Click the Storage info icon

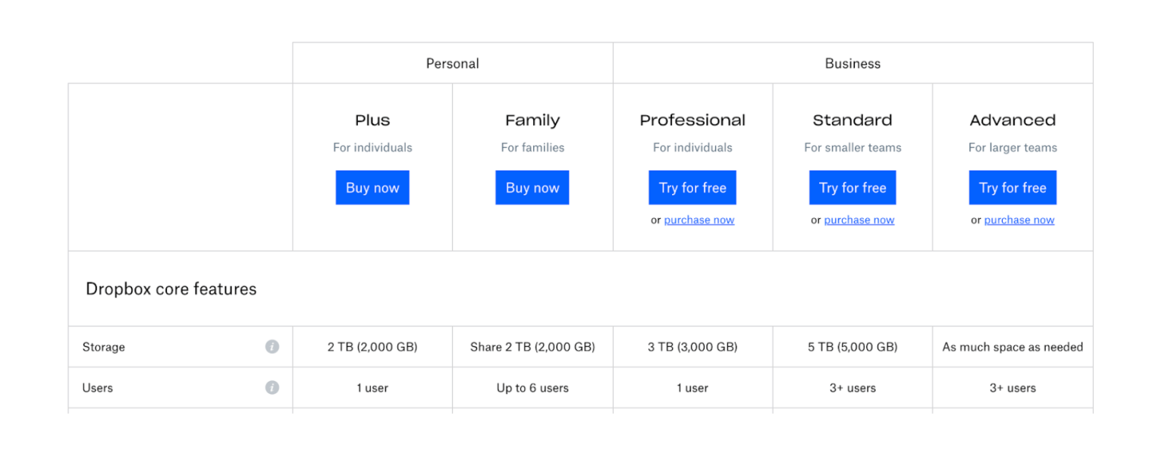(x=272, y=347)
